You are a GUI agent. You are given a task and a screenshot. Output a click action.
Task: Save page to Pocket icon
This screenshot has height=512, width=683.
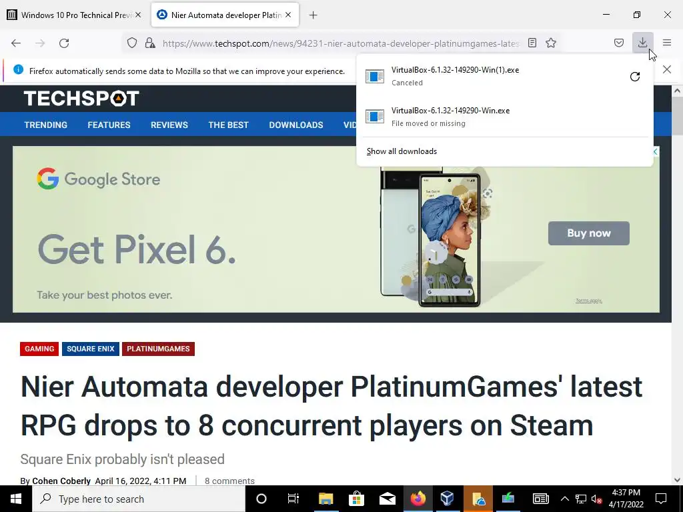(618, 43)
